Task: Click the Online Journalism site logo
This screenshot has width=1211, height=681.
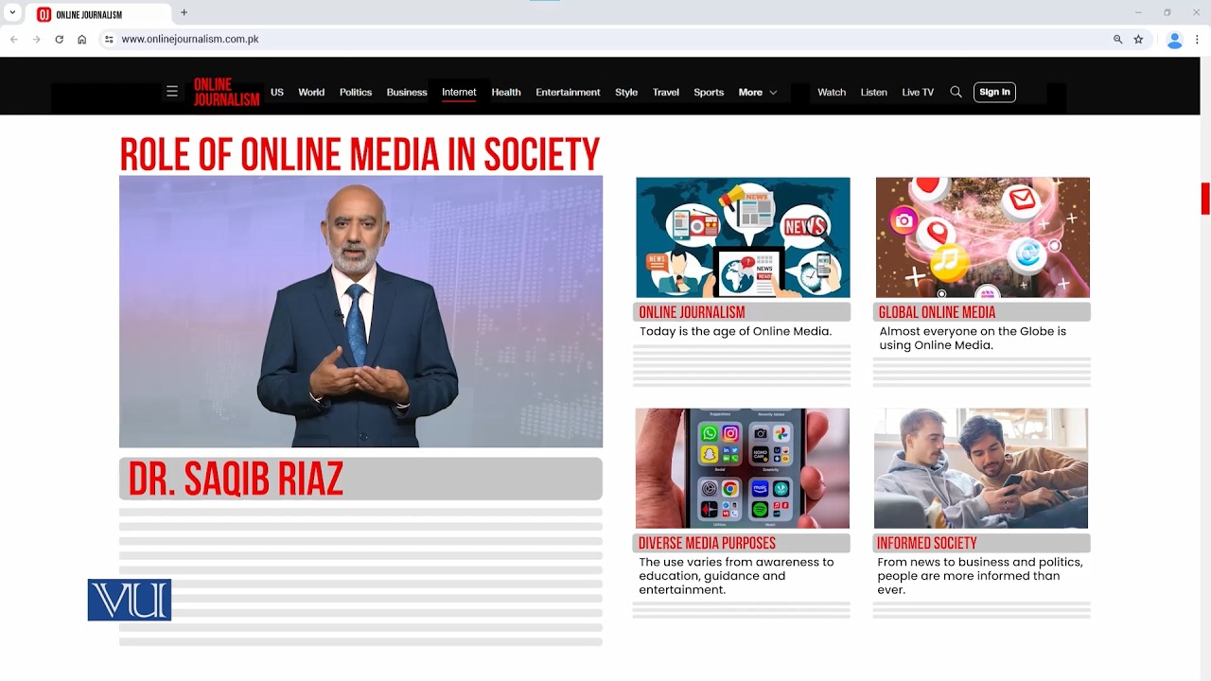Action: pyautogui.click(x=226, y=92)
